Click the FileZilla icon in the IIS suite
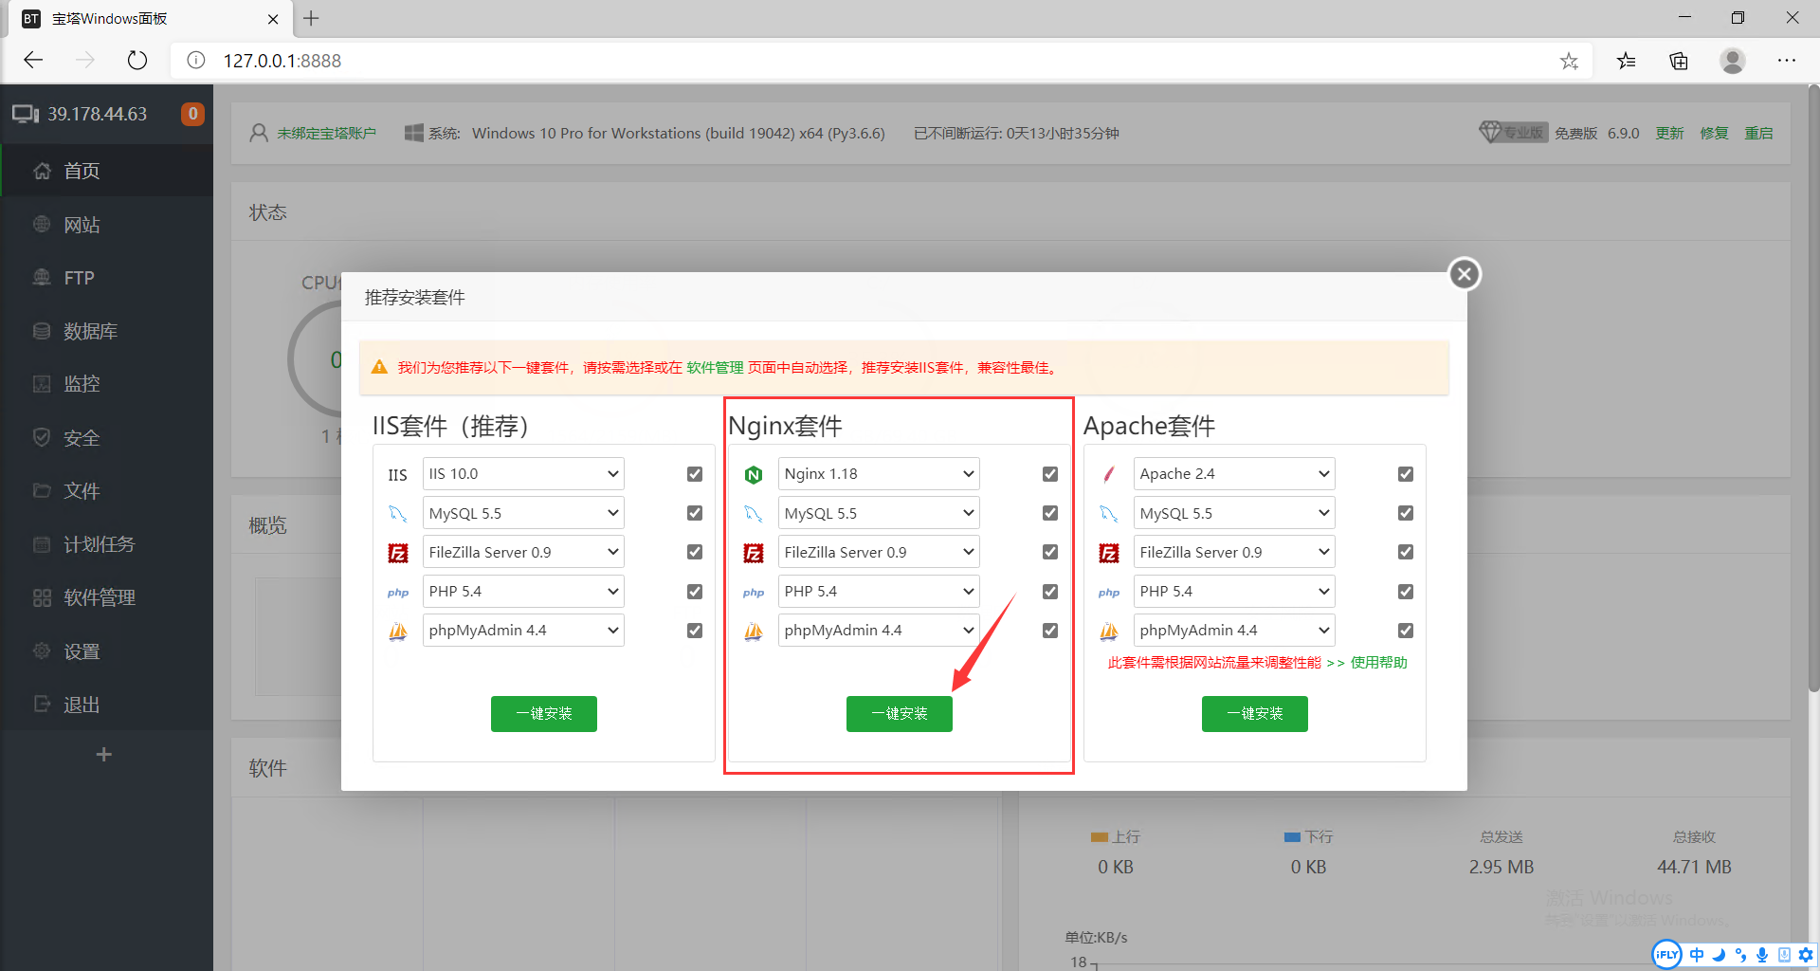The width and height of the screenshot is (1820, 971). click(398, 553)
